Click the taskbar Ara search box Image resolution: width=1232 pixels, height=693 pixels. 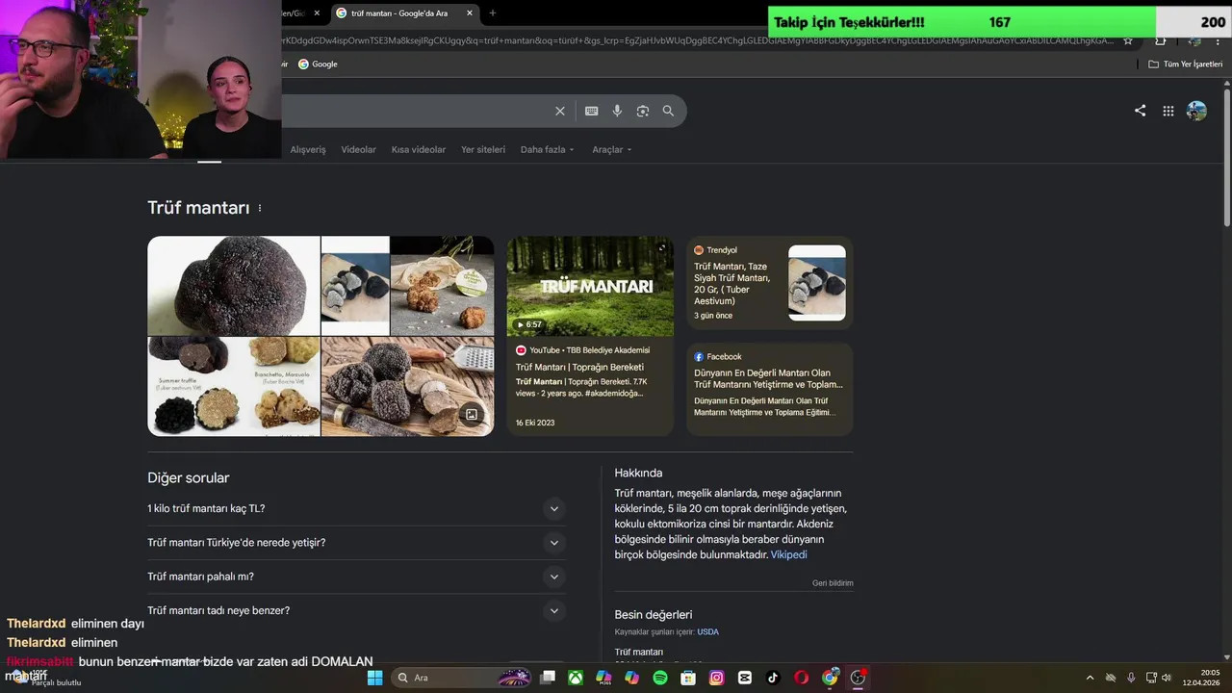tap(463, 678)
